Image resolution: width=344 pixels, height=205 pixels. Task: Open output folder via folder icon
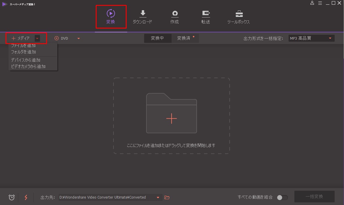pos(167,197)
